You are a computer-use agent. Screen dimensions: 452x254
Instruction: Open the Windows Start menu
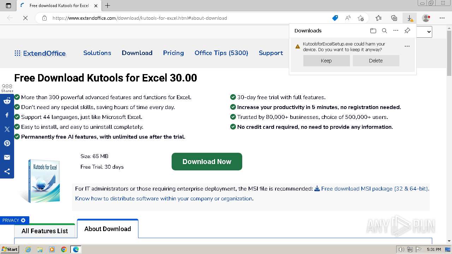10,249
